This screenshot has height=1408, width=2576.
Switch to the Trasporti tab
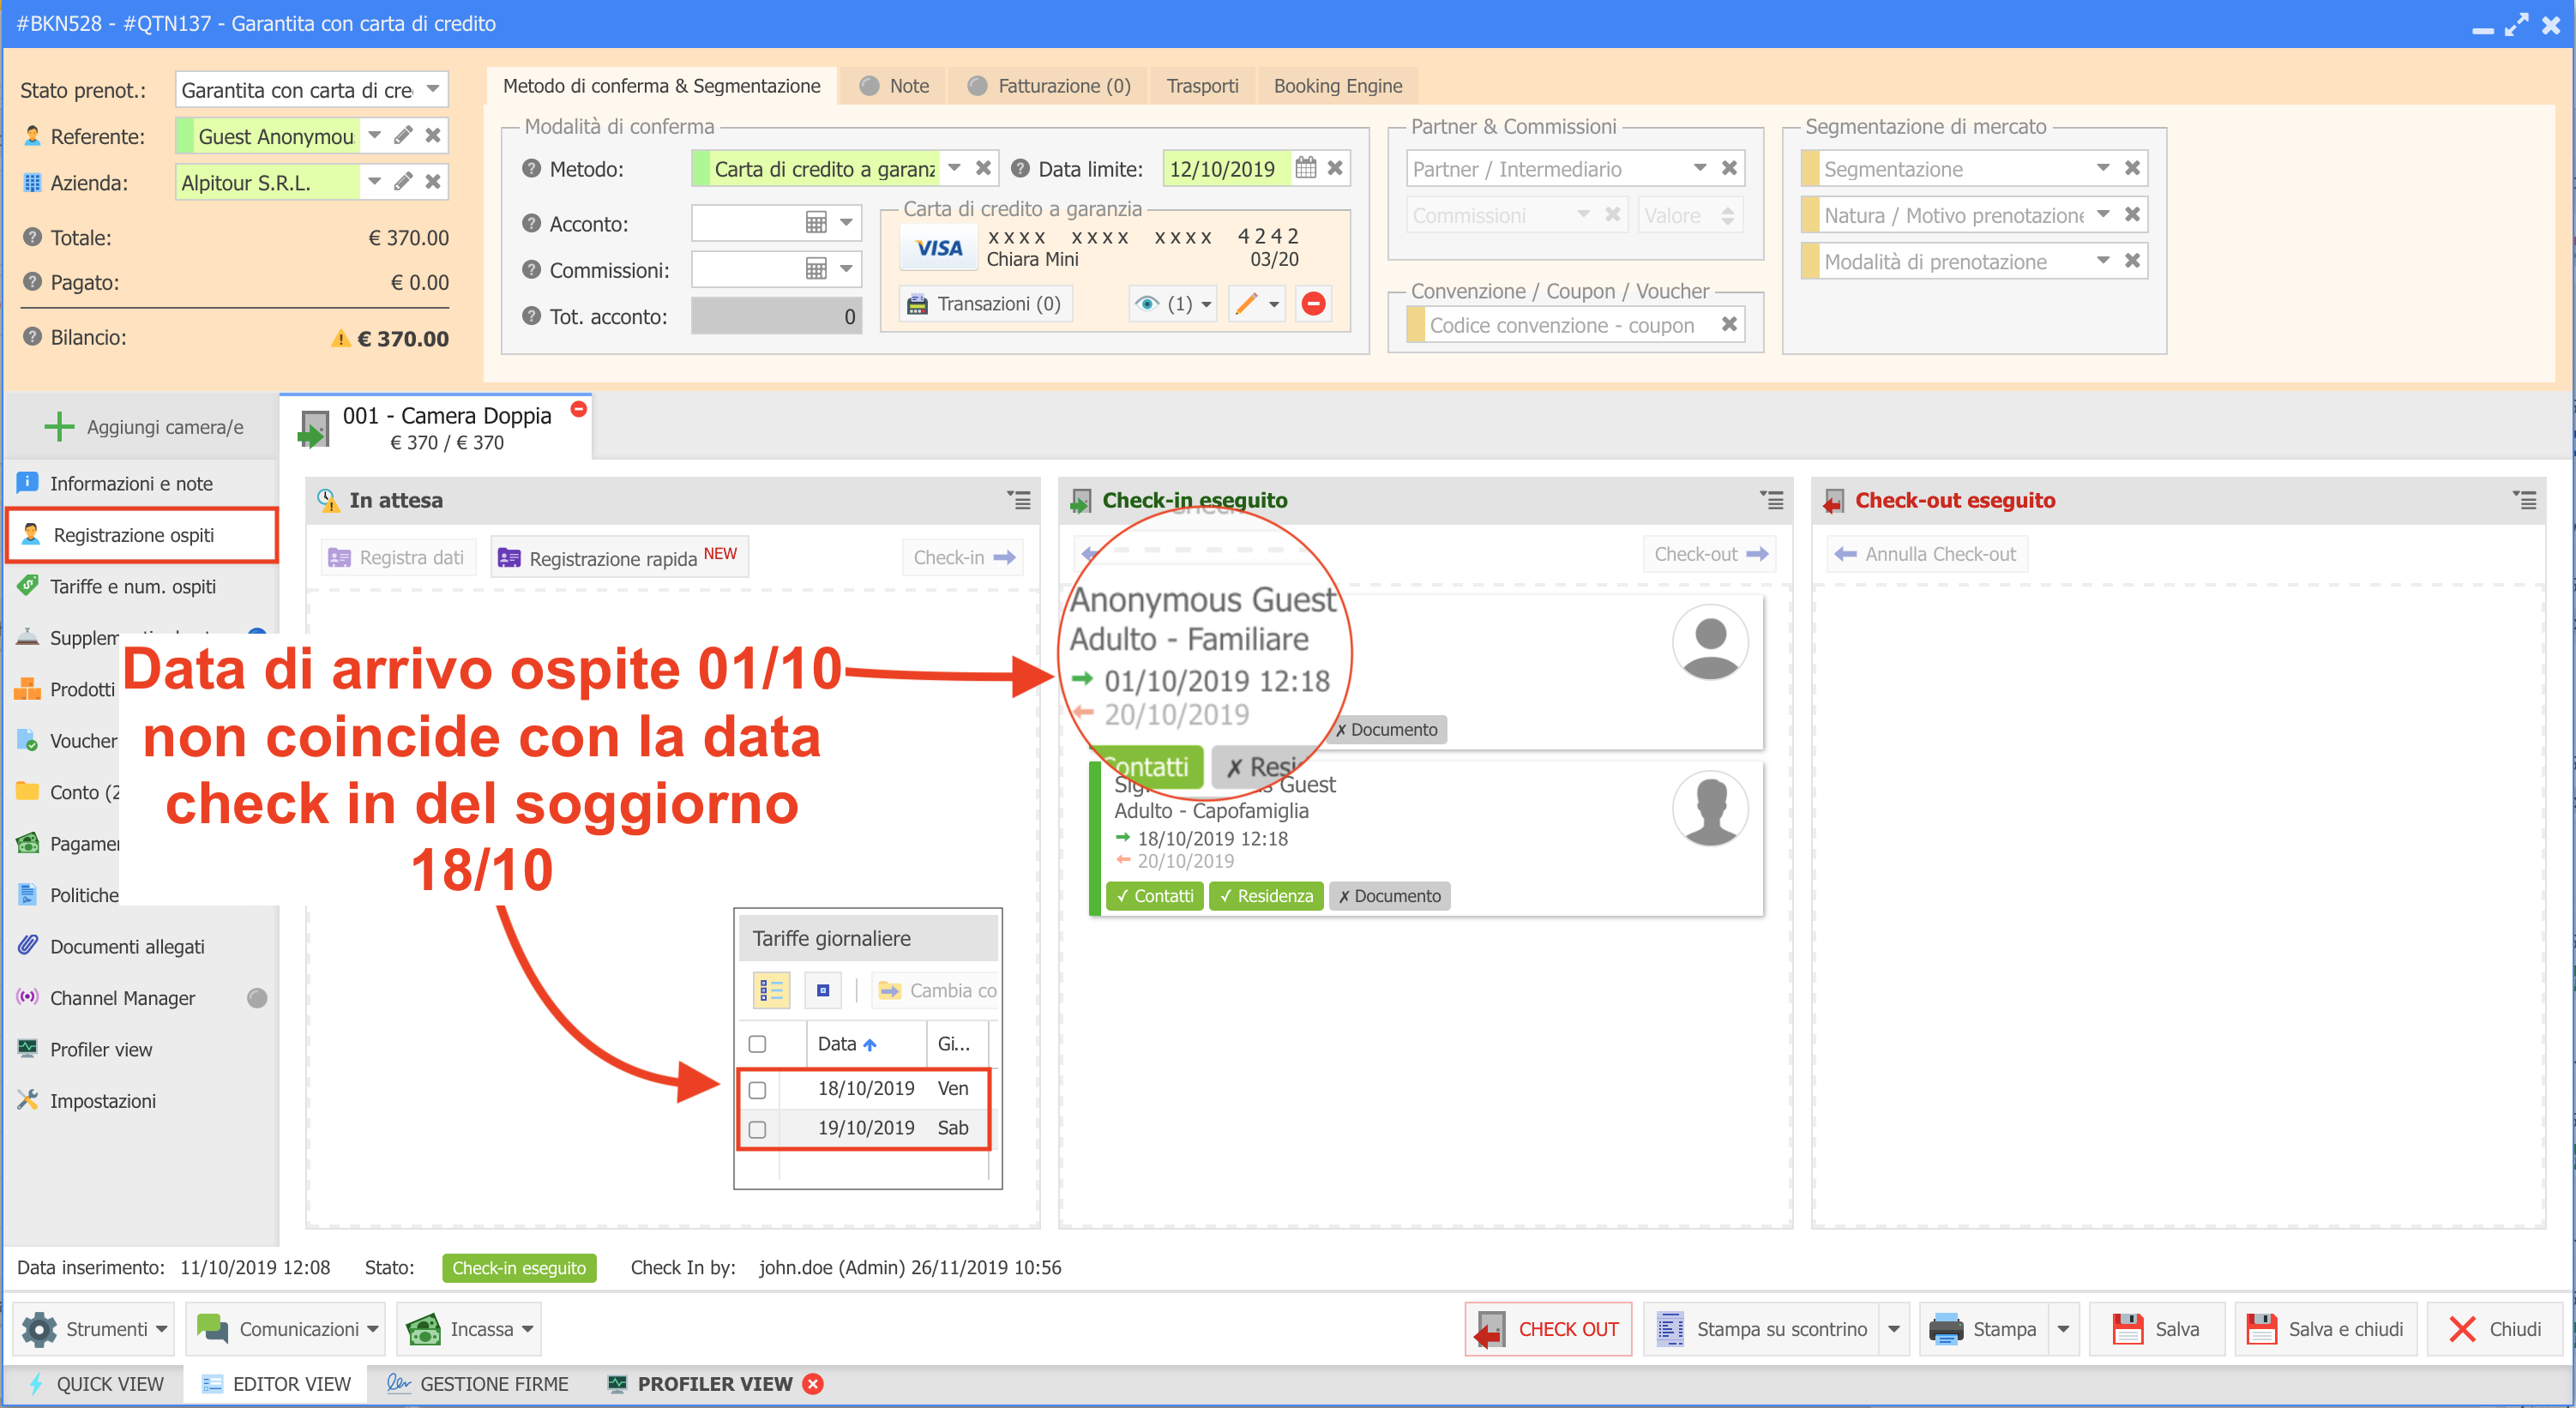tap(1202, 86)
